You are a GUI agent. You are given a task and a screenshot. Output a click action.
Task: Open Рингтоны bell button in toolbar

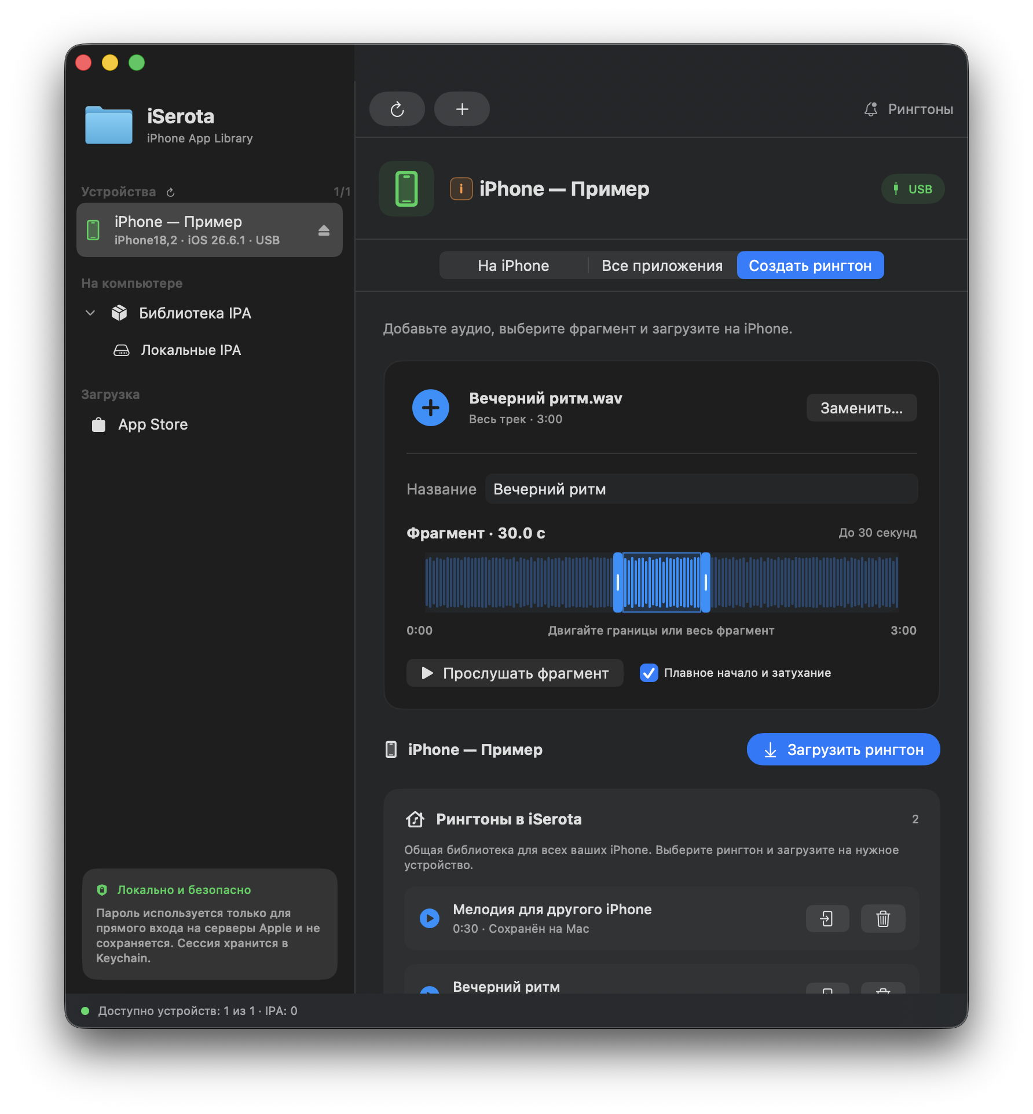pyautogui.click(x=908, y=109)
